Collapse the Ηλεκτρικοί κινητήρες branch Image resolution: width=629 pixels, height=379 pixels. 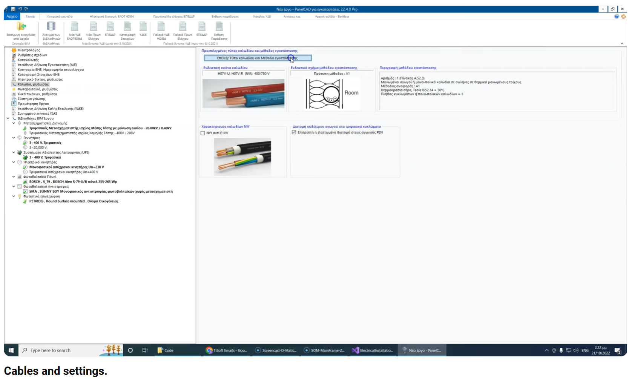14,162
